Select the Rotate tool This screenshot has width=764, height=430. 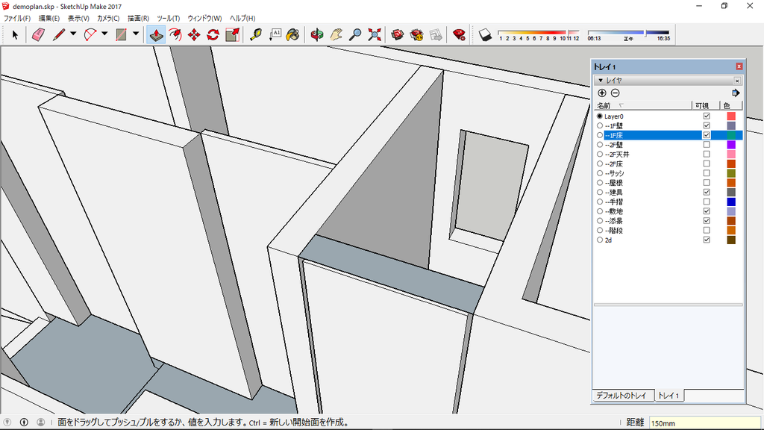click(x=213, y=34)
